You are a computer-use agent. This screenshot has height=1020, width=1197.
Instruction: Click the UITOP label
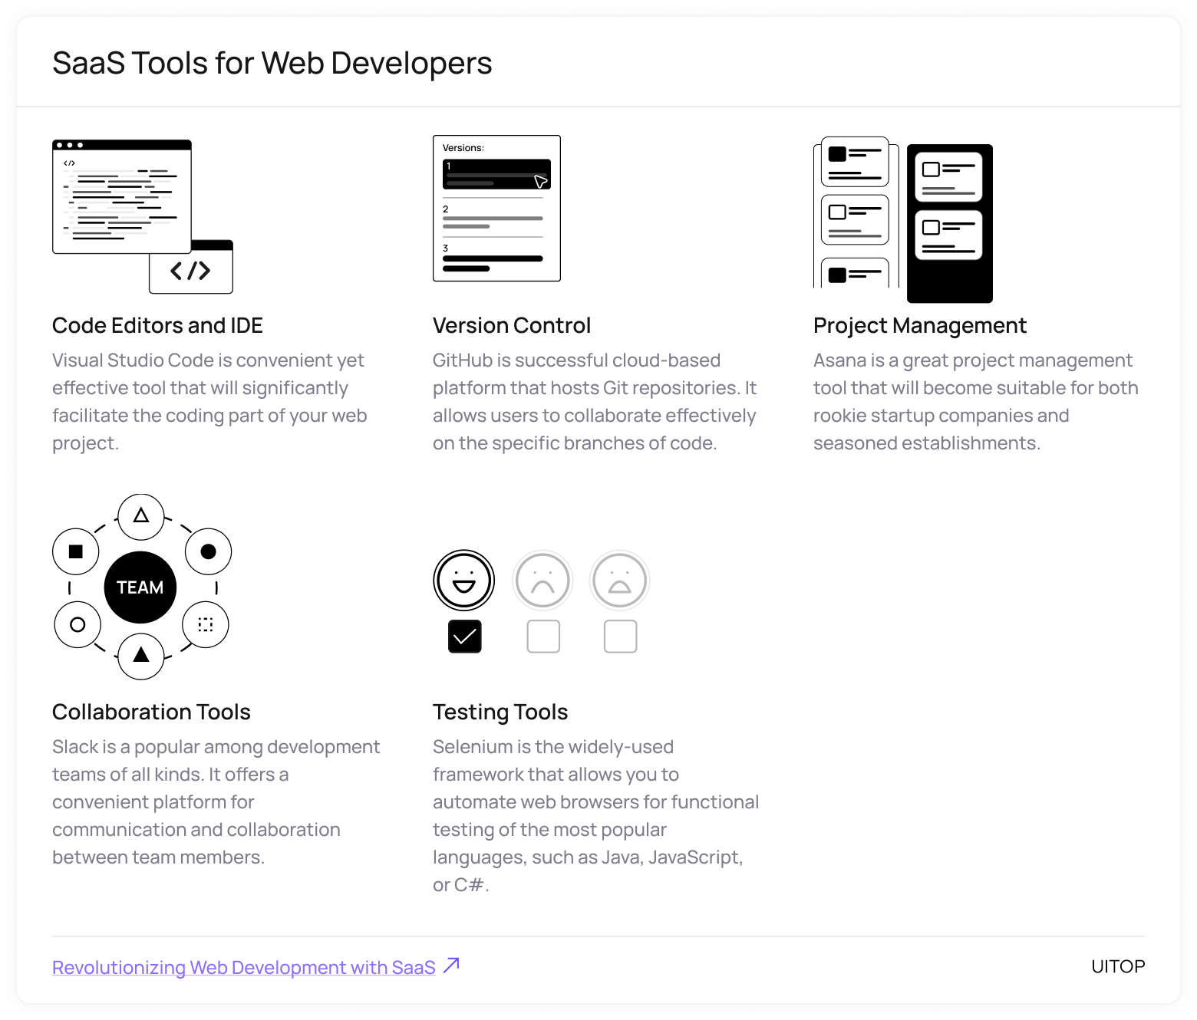tap(1118, 966)
